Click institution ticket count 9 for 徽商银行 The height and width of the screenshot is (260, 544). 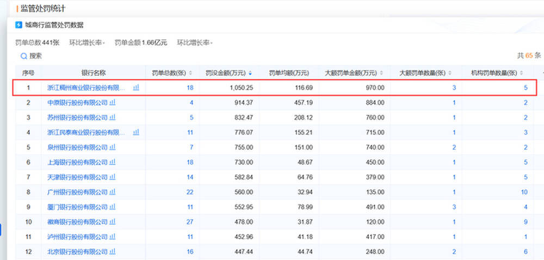[526, 222]
